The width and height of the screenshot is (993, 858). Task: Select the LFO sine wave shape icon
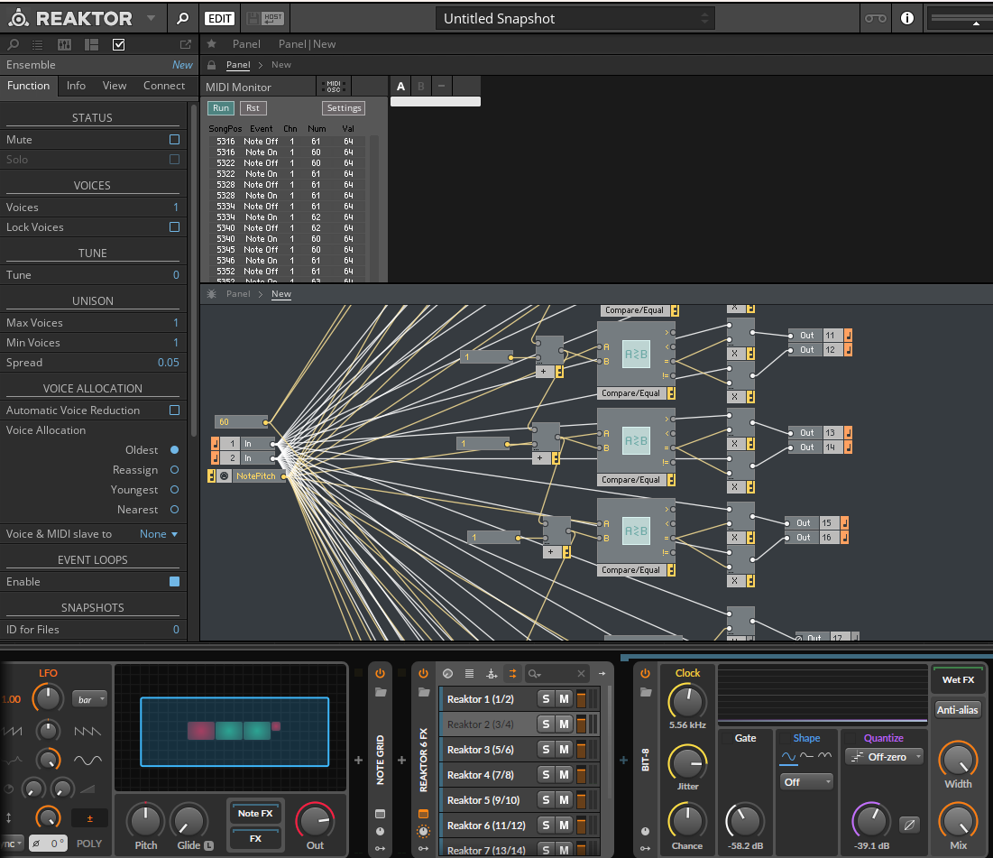click(x=87, y=759)
